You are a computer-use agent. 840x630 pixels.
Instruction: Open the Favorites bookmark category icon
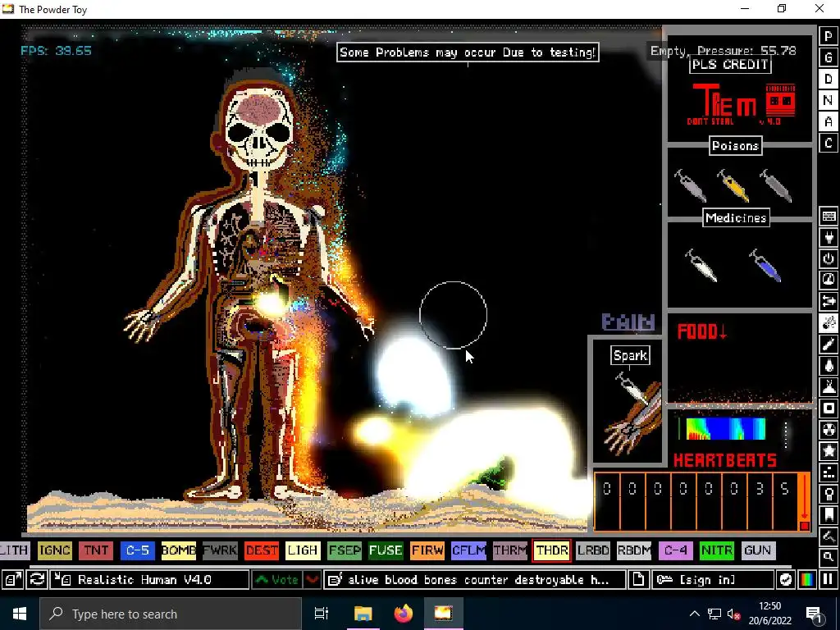829,515
